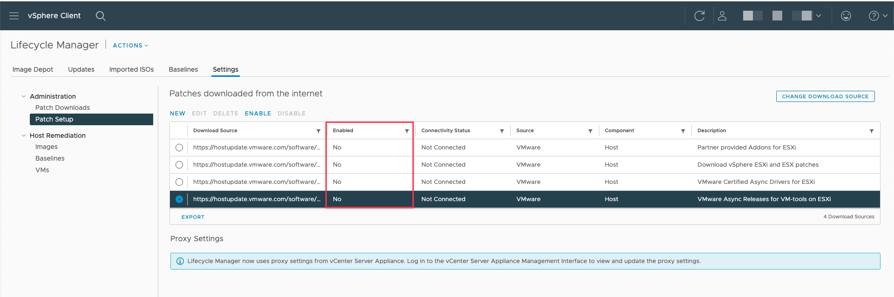Select radio for VM-tools Async Releases row
Screen dimensions: 894x297
(x=179, y=199)
